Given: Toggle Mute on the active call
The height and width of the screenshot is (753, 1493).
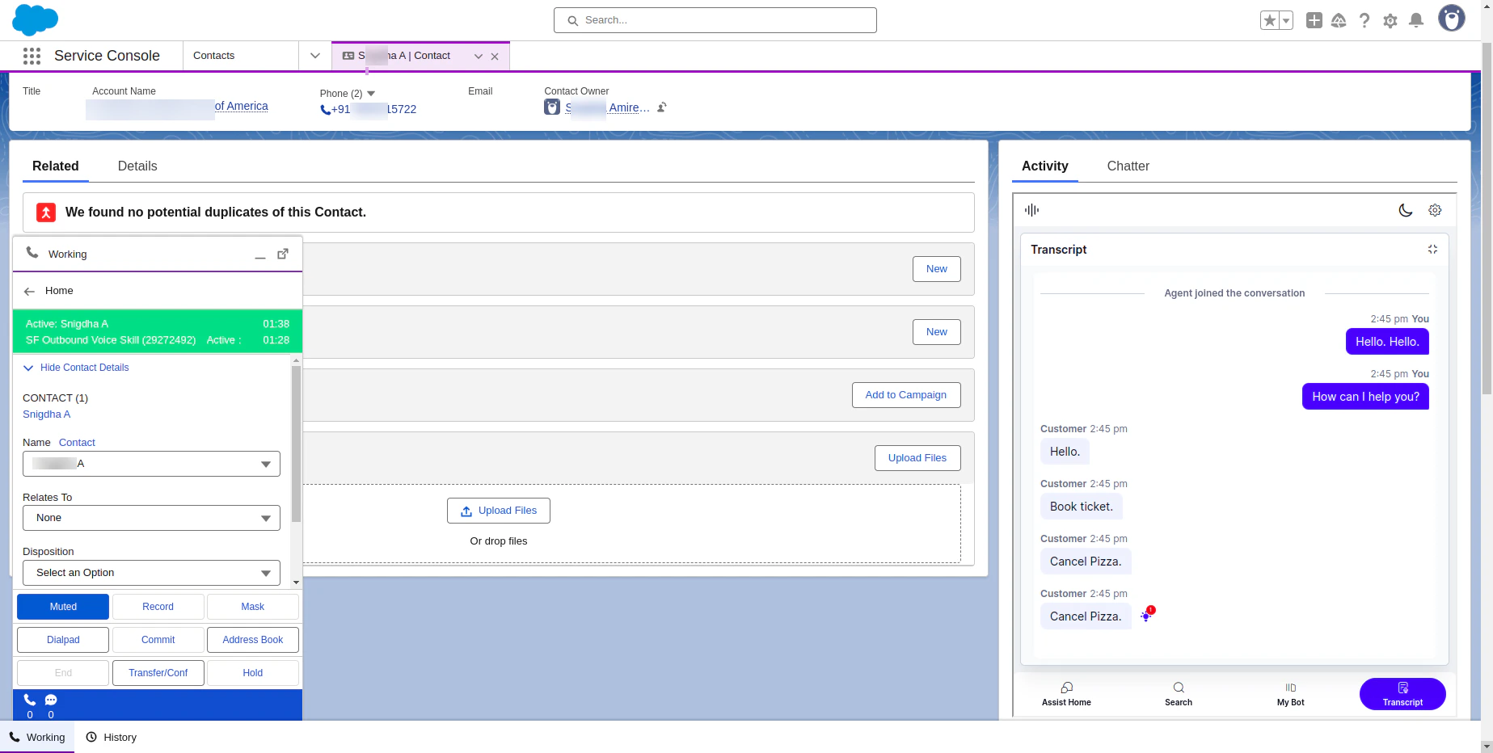Looking at the screenshot, I should coord(62,606).
